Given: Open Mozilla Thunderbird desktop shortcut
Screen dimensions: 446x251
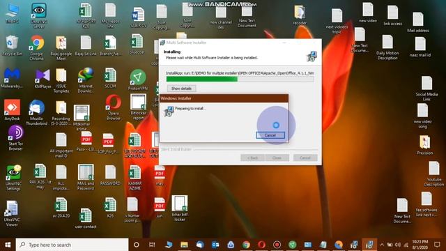Looking at the screenshot, I should [x=36, y=112].
